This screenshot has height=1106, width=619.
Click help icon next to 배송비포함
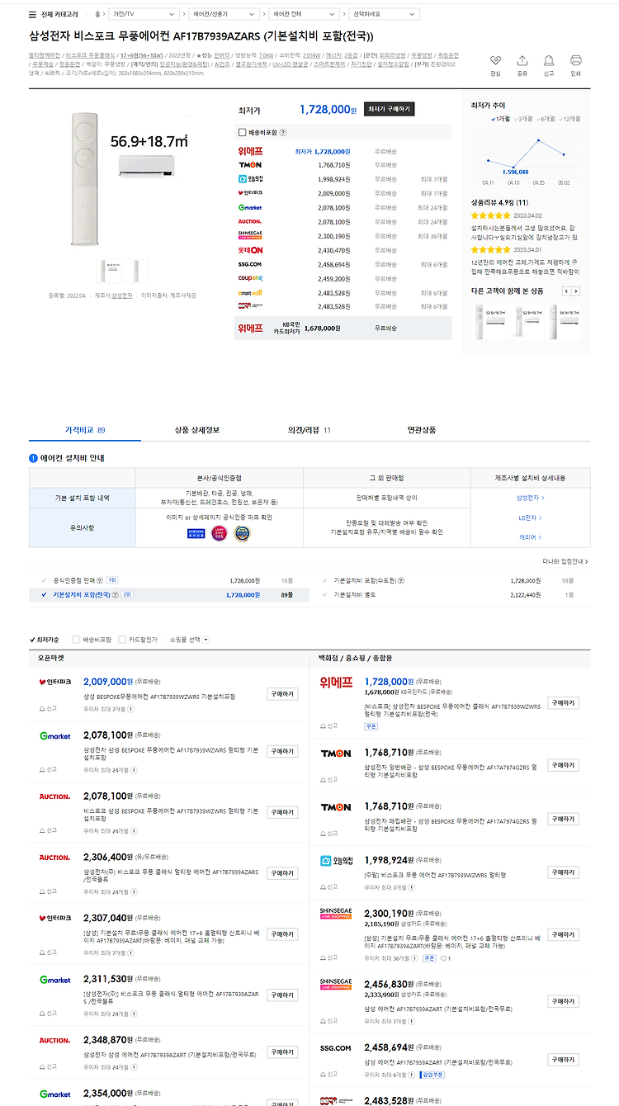(x=283, y=132)
